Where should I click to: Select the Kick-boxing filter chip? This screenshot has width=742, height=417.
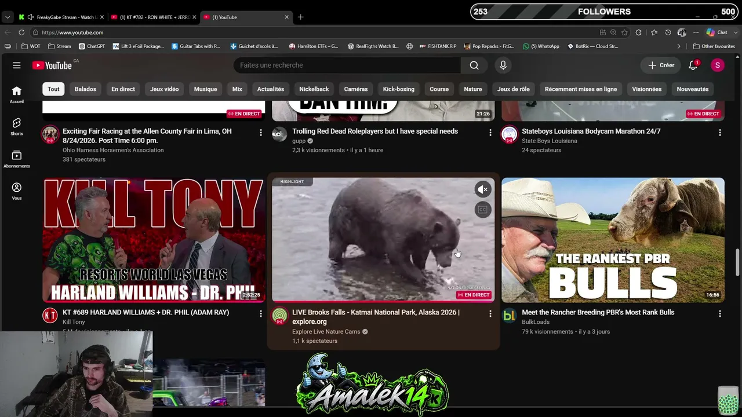tap(399, 89)
